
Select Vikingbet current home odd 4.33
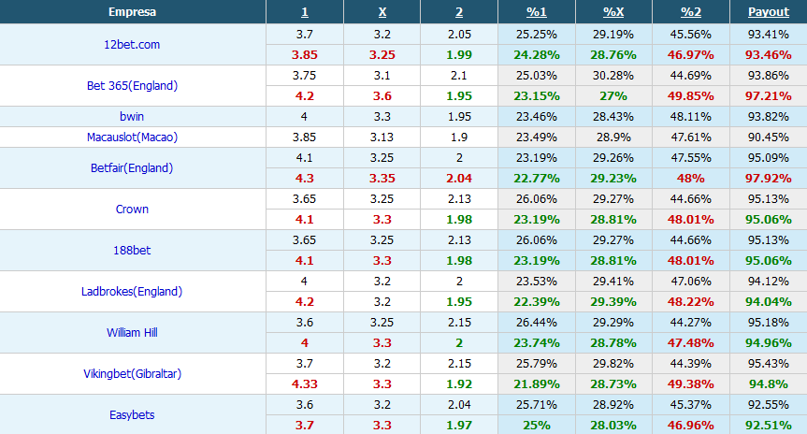pos(304,384)
